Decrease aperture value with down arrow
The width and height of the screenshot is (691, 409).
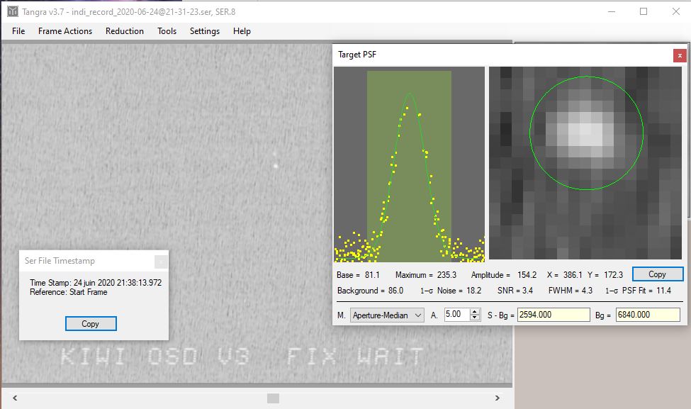[475, 318]
